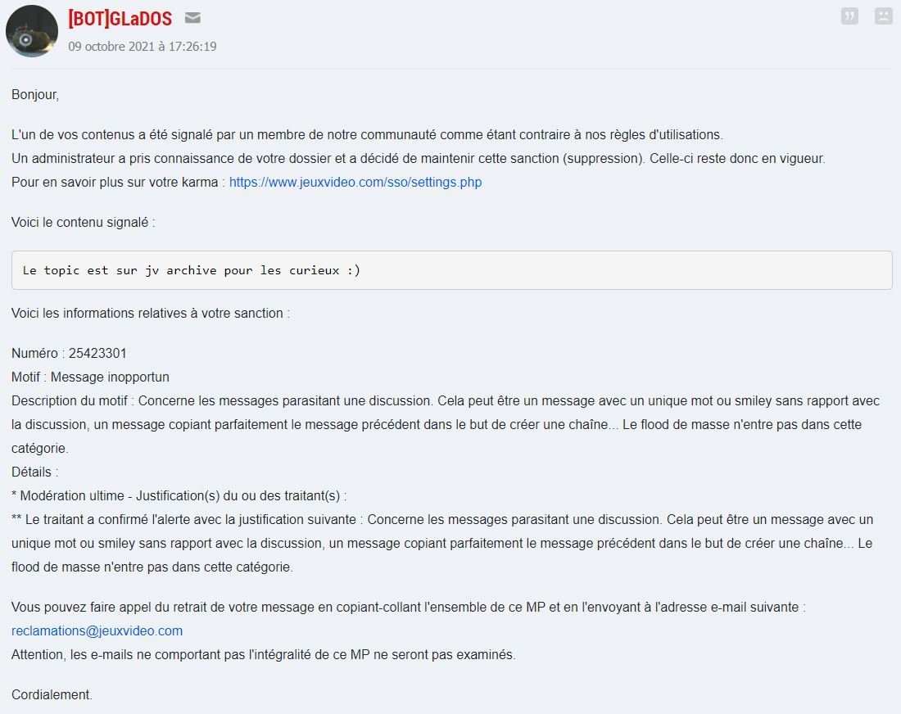Click the sad-face report icon

883,16
